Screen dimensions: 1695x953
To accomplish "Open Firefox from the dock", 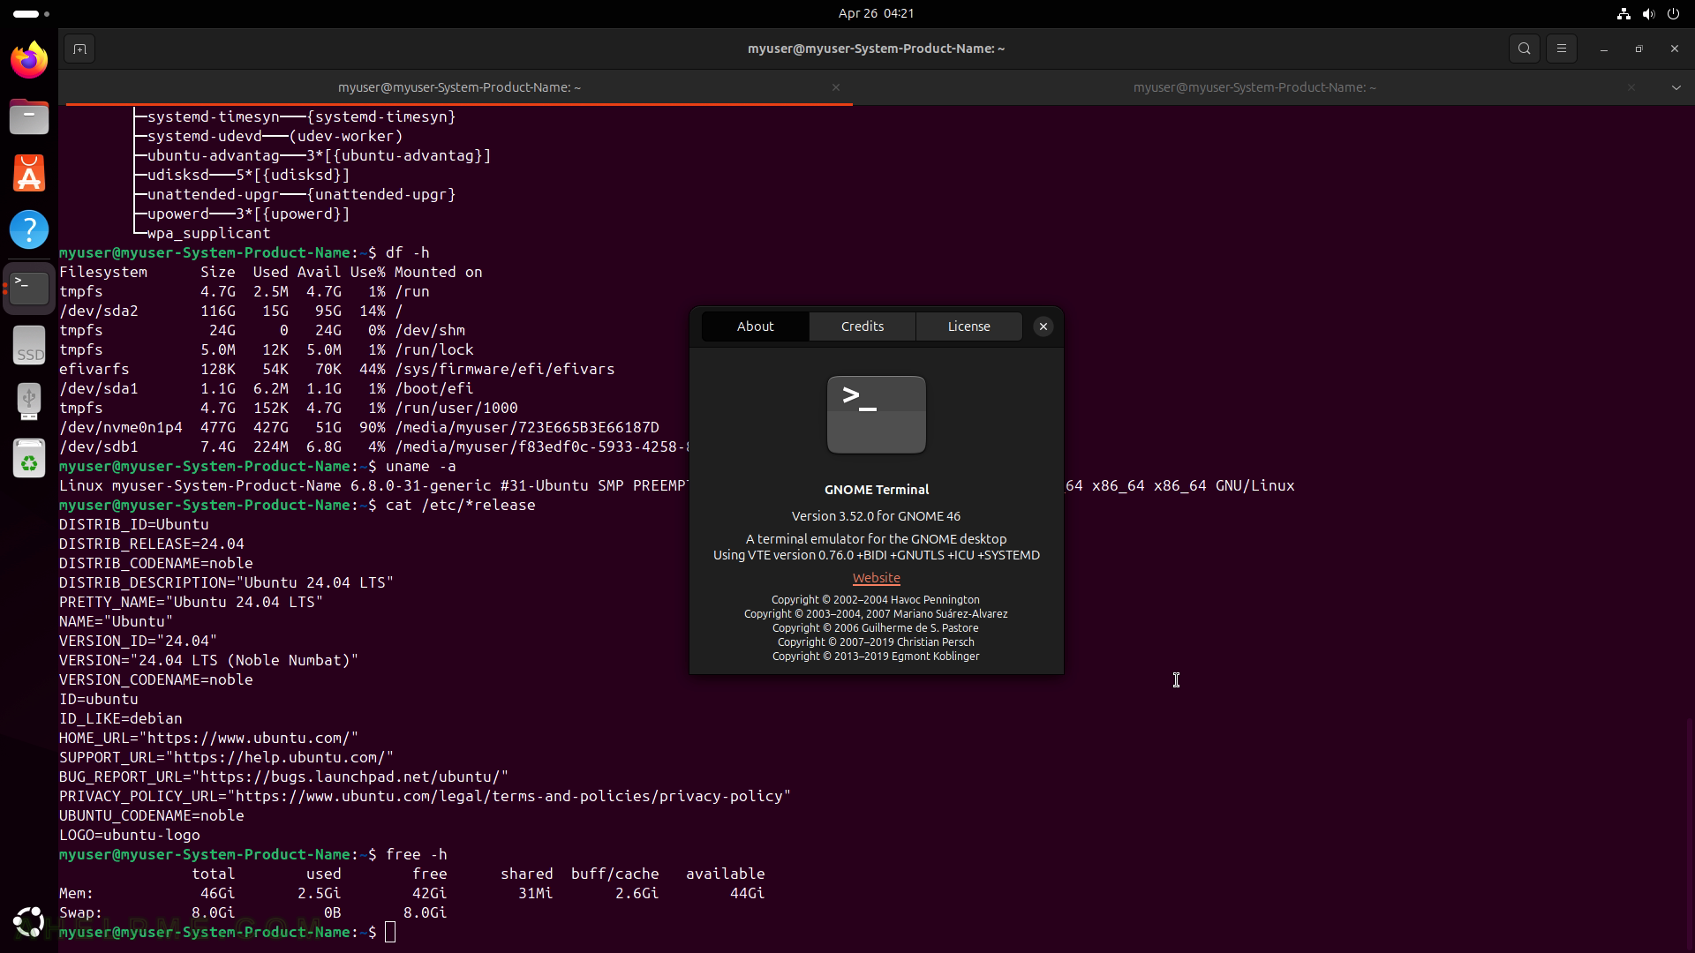I will pos(29,60).
